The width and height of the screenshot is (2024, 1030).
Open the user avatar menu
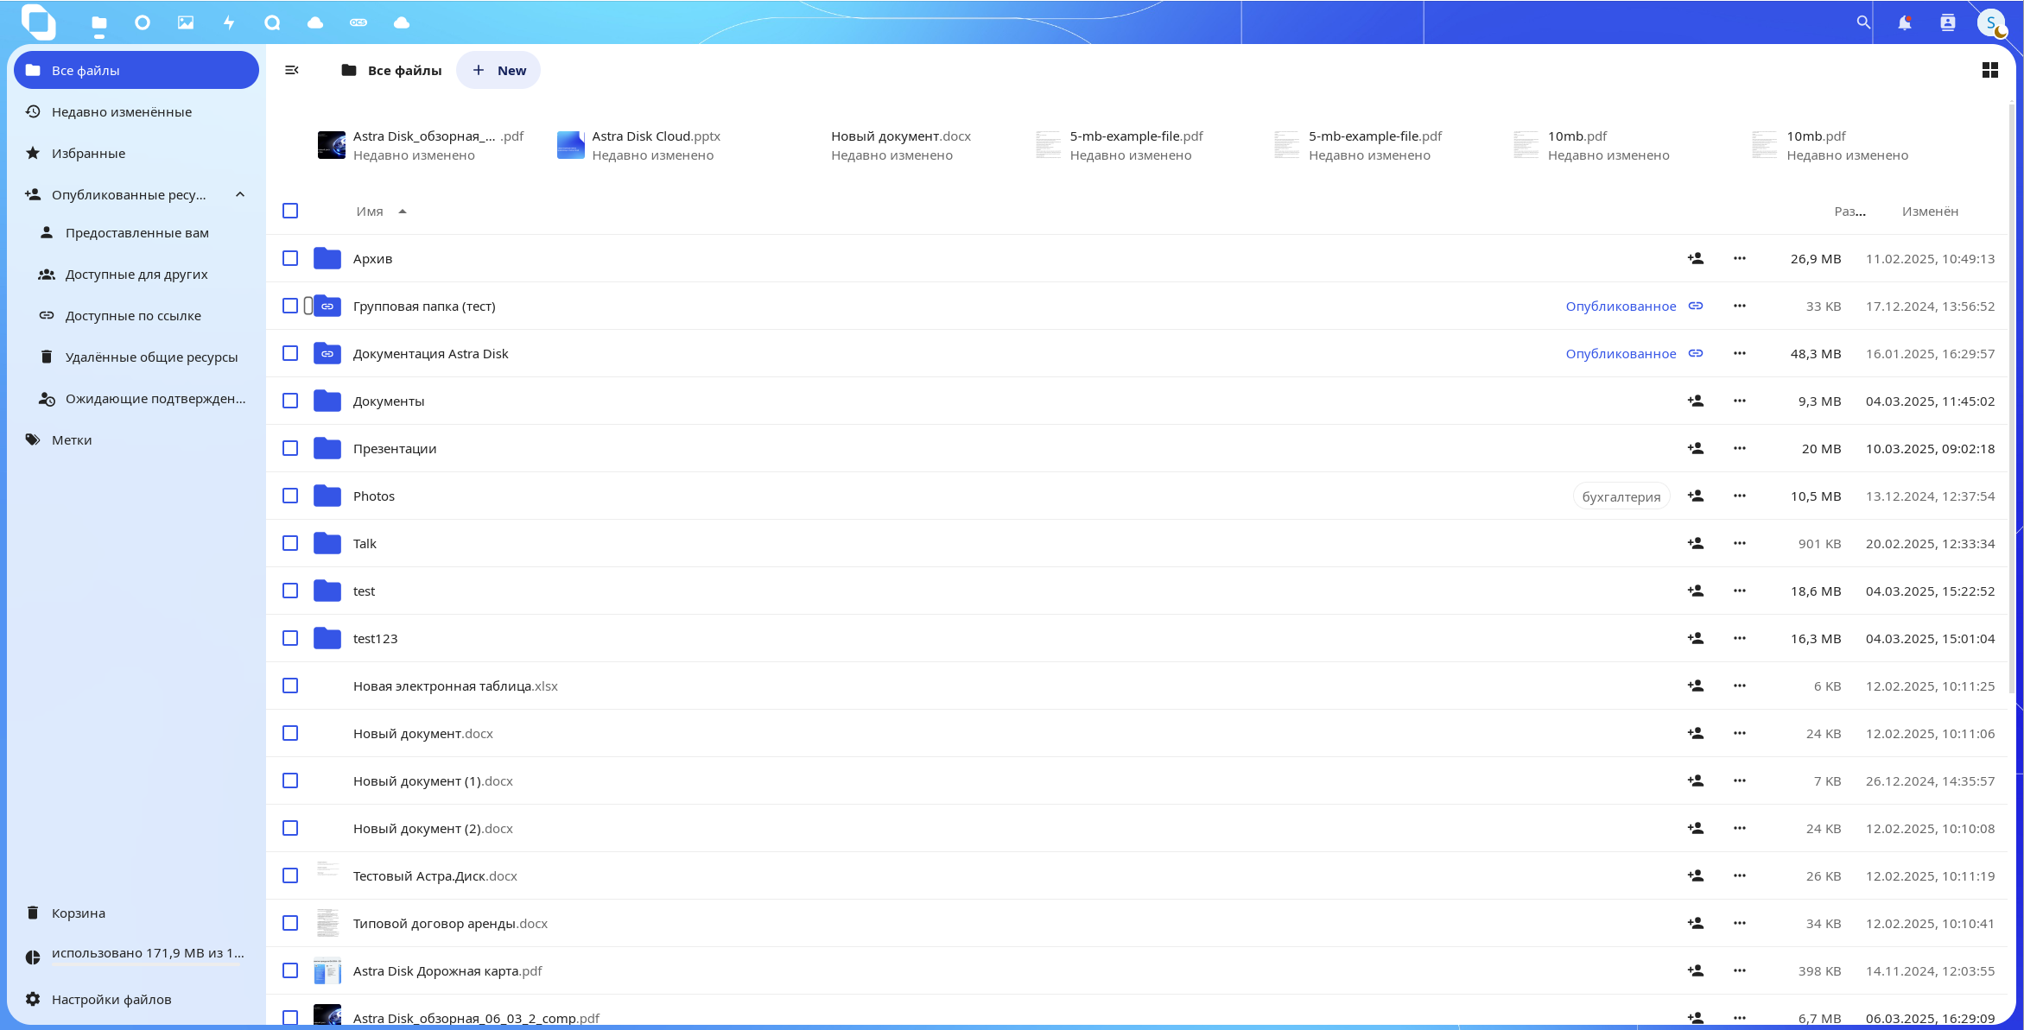click(x=1991, y=22)
